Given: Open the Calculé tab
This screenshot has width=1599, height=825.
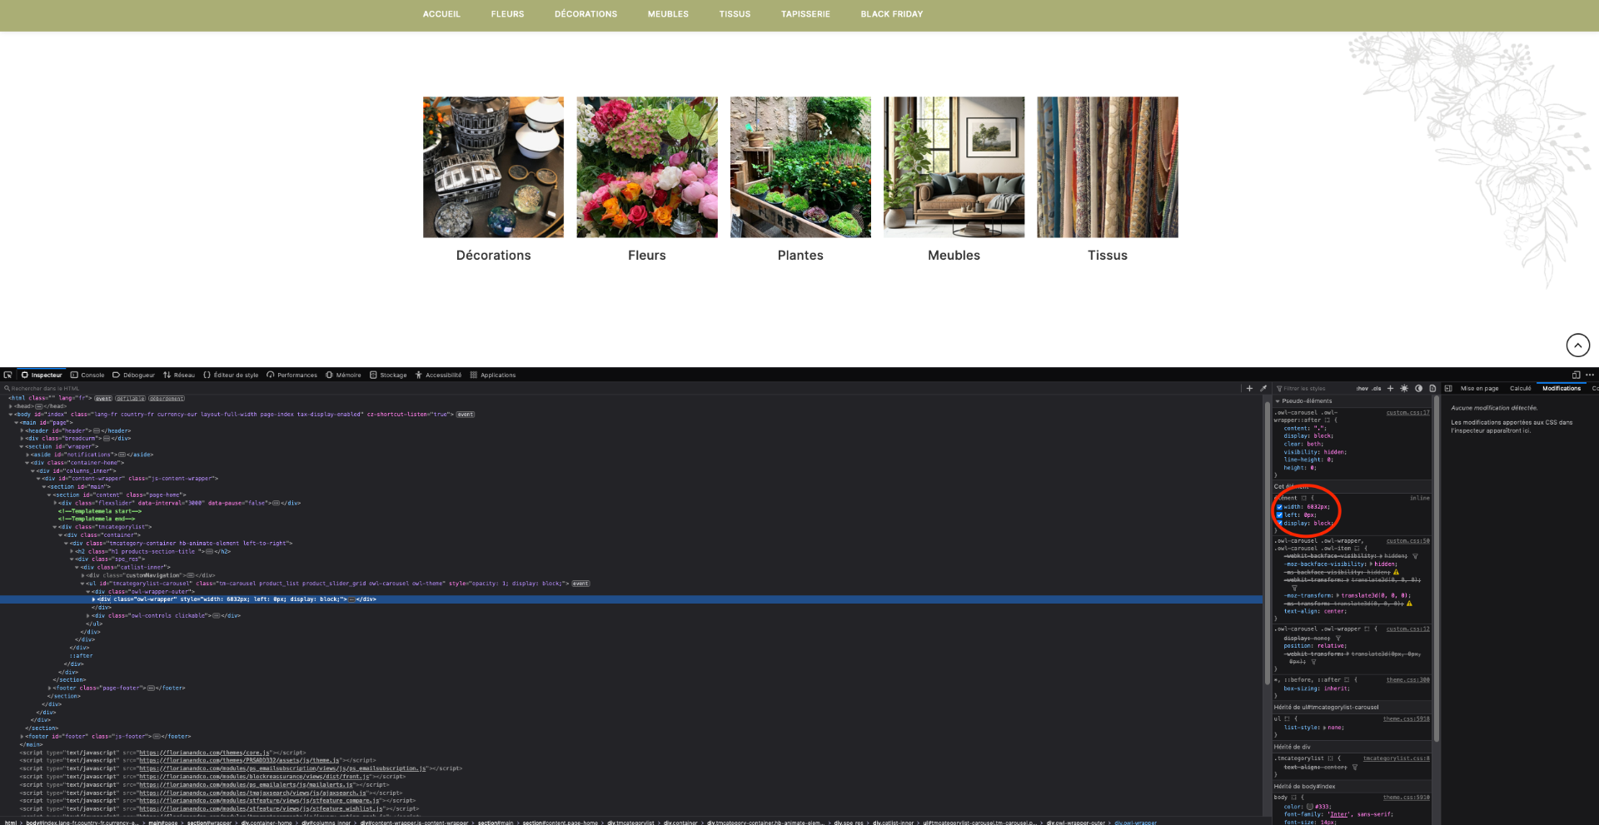Looking at the screenshot, I should [x=1520, y=388].
